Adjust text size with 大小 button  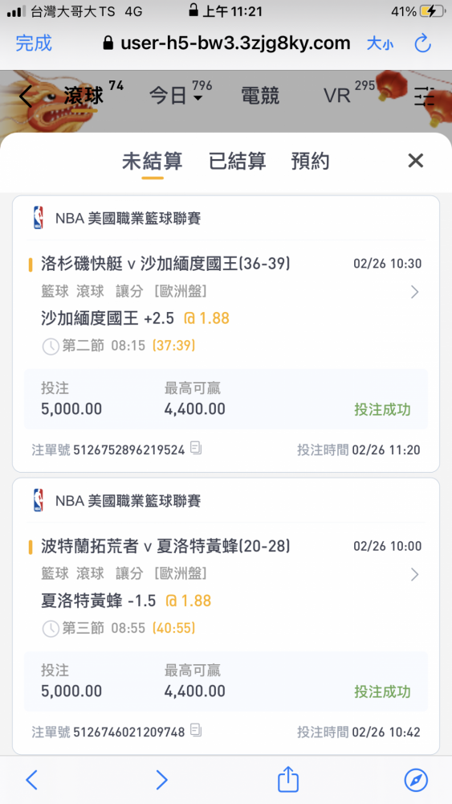click(380, 43)
